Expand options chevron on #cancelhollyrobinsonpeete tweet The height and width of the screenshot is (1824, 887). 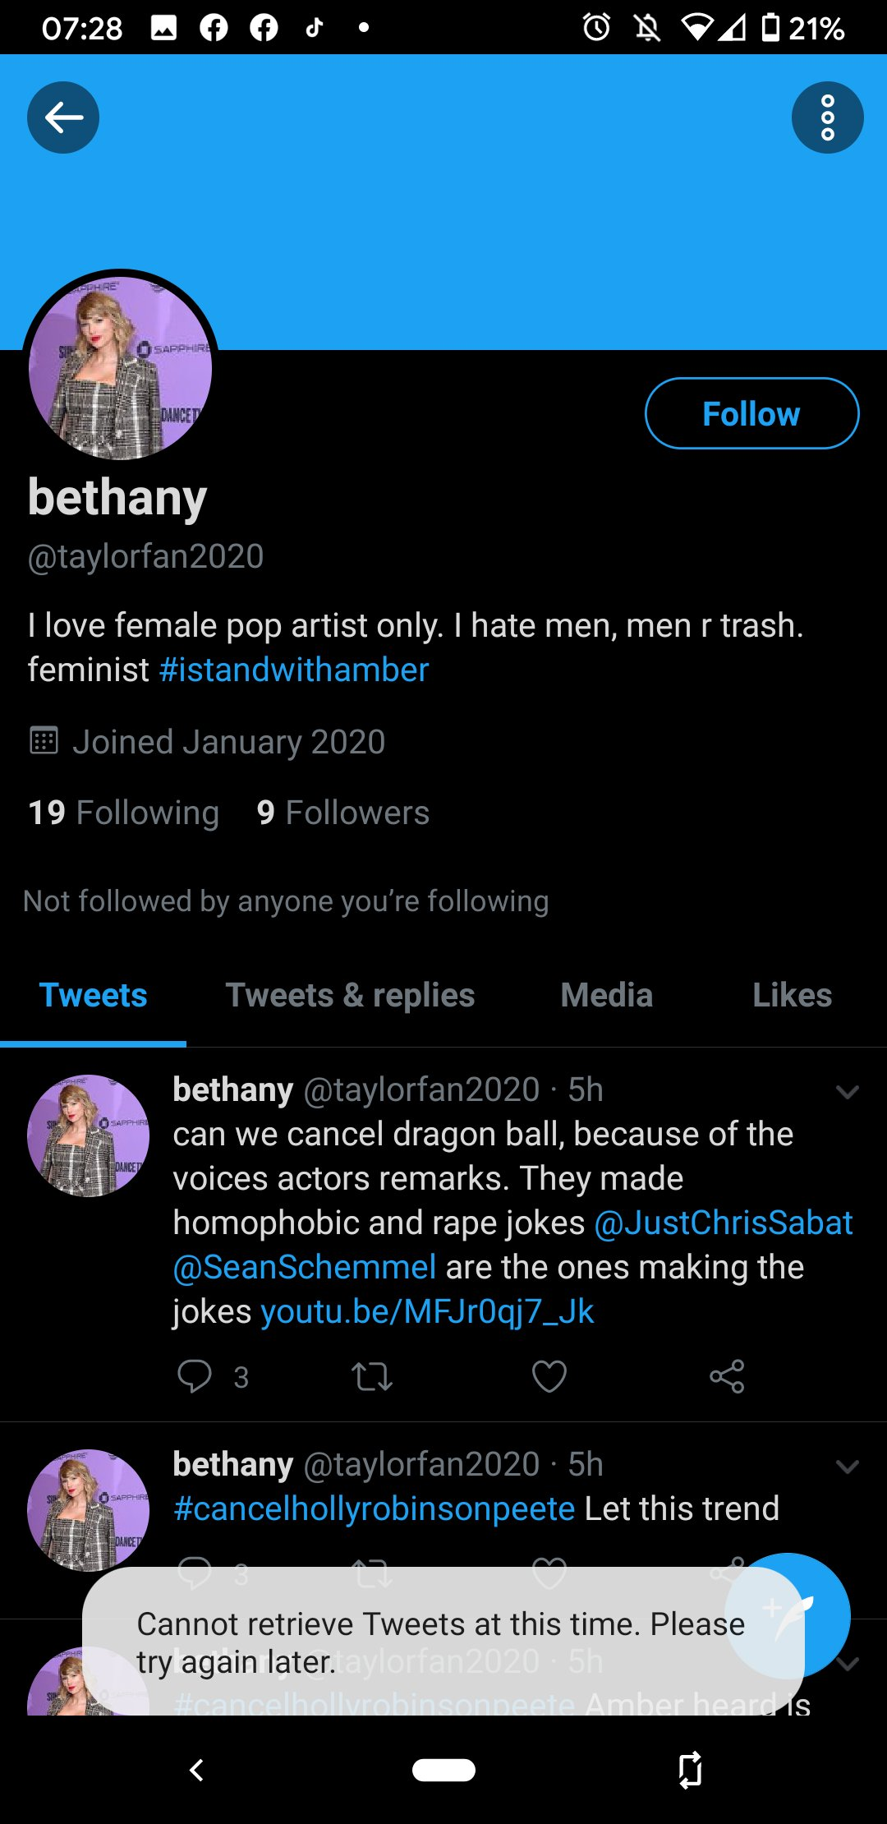[847, 1467]
